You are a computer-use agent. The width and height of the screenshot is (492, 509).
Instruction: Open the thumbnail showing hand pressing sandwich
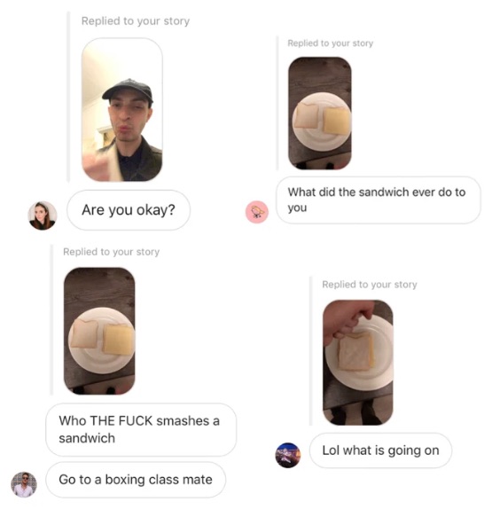point(357,363)
